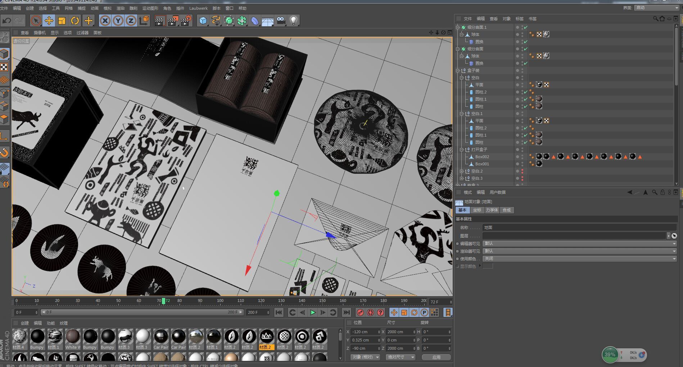Select the Live Selection tool
Image resolution: width=683 pixels, height=367 pixels.
(36, 20)
